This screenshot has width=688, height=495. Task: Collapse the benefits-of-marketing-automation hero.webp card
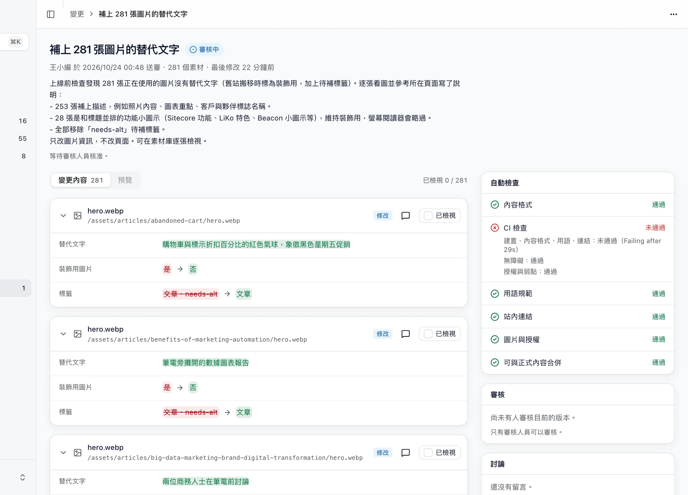click(x=63, y=334)
